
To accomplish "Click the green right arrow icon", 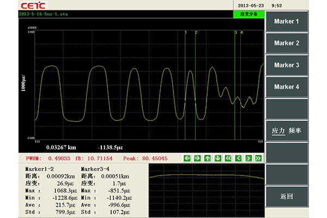I will (x=197, y=158).
